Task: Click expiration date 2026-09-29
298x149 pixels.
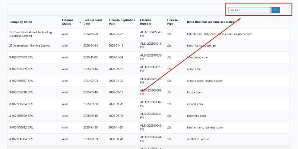Action: point(116,104)
